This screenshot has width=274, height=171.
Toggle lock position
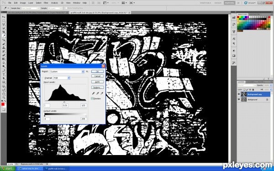250,89
